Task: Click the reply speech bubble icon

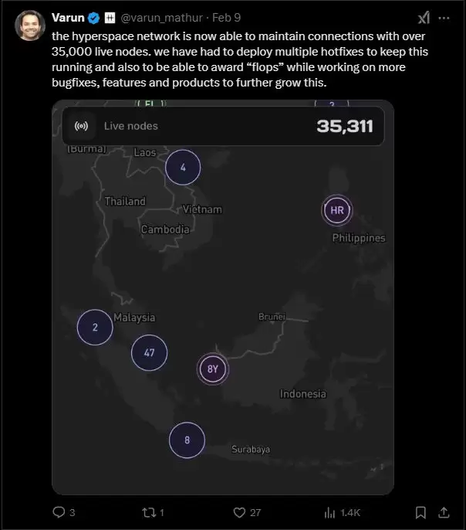Action: pyautogui.click(x=59, y=511)
